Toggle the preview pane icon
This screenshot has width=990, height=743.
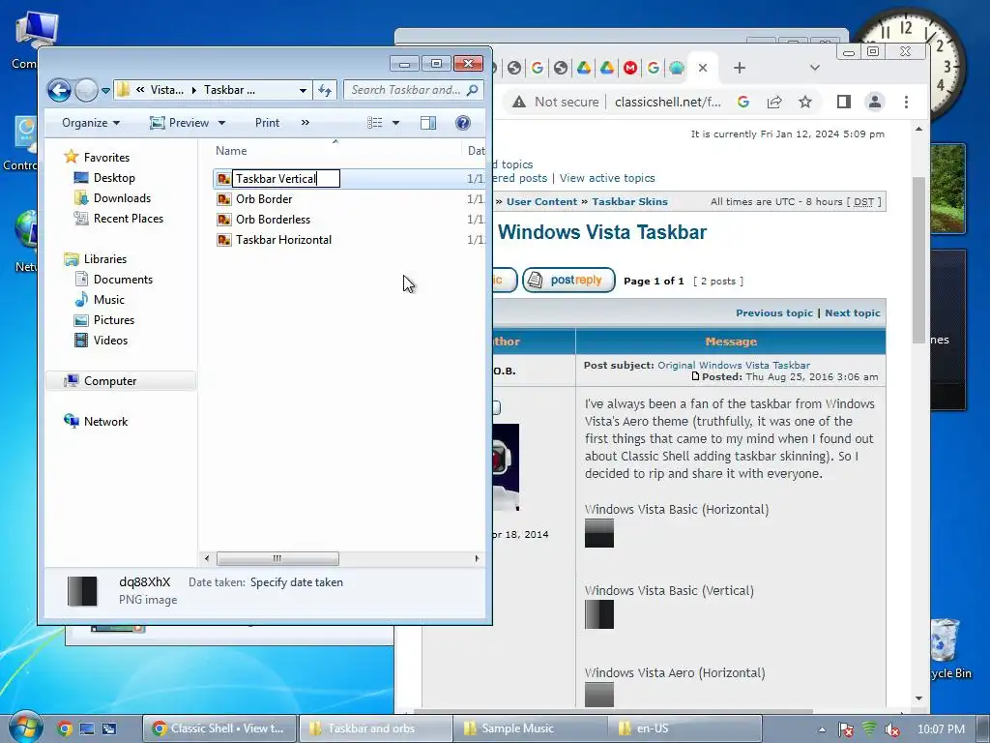click(x=428, y=123)
